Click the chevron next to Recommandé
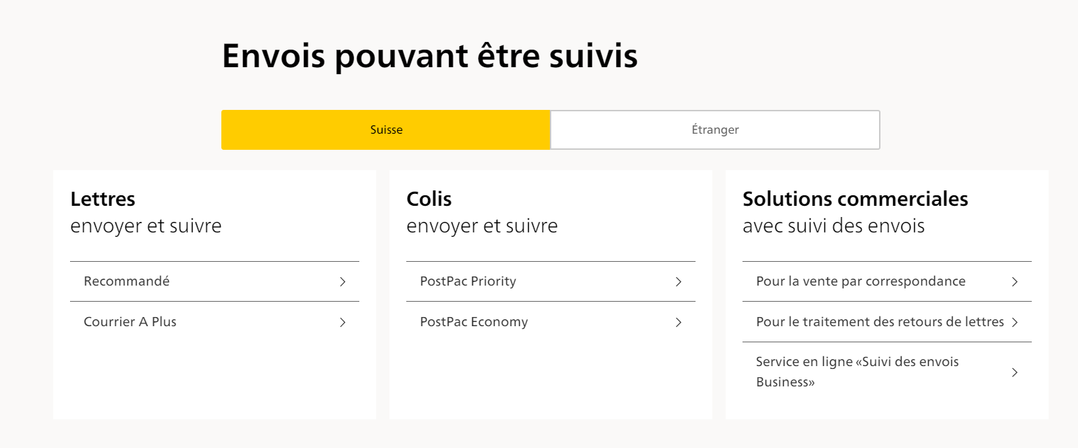Image resolution: width=1078 pixels, height=448 pixels. pos(343,281)
